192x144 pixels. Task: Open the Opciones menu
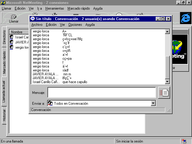coord(75,25)
